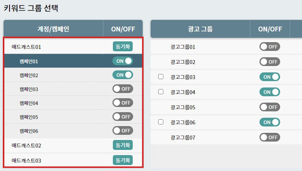Turn off the 광고그룹03 toggle
Image resolution: width=302 pixels, height=171 pixels.
(270, 77)
